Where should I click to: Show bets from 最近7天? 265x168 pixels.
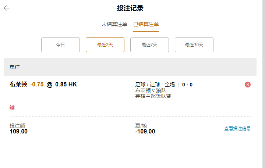(x=149, y=45)
